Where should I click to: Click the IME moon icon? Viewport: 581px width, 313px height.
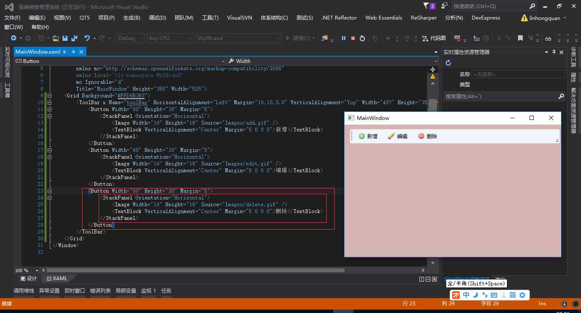476,295
